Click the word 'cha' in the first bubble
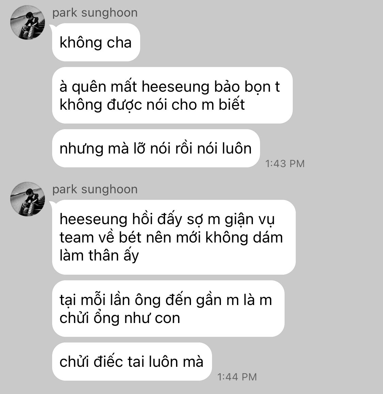The image size is (383, 394). pos(119,42)
